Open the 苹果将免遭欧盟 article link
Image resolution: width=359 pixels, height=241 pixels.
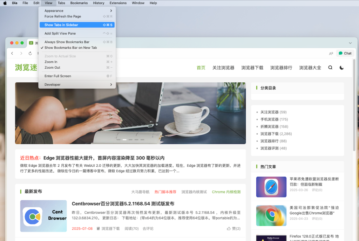(314, 181)
